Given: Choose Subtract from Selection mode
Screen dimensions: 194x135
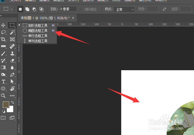Looking at the screenshot, I should pos(34,9).
